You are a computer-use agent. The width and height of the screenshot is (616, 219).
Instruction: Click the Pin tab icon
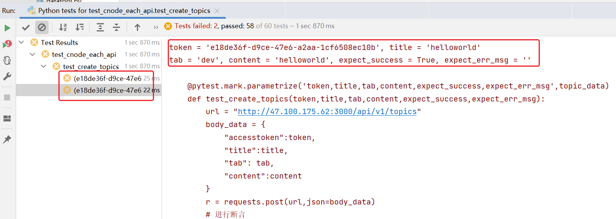coord(7,139)
